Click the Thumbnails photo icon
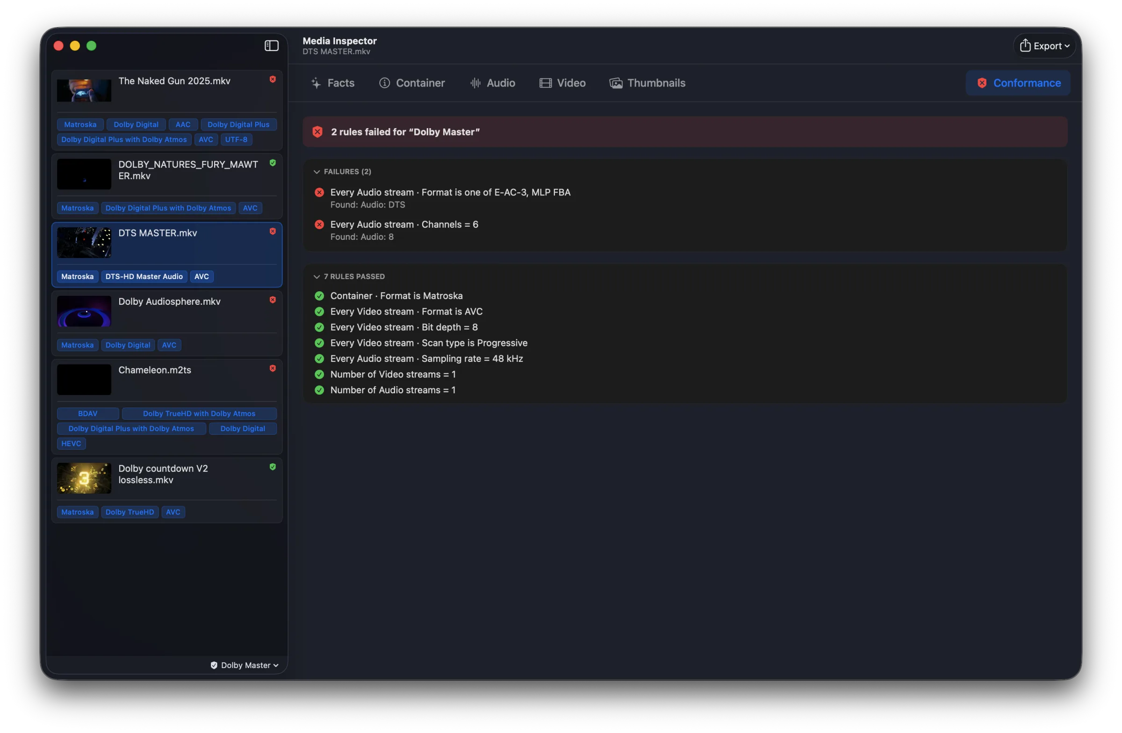This screenshot has width=1122, height=733. click(x=616, y=83)
